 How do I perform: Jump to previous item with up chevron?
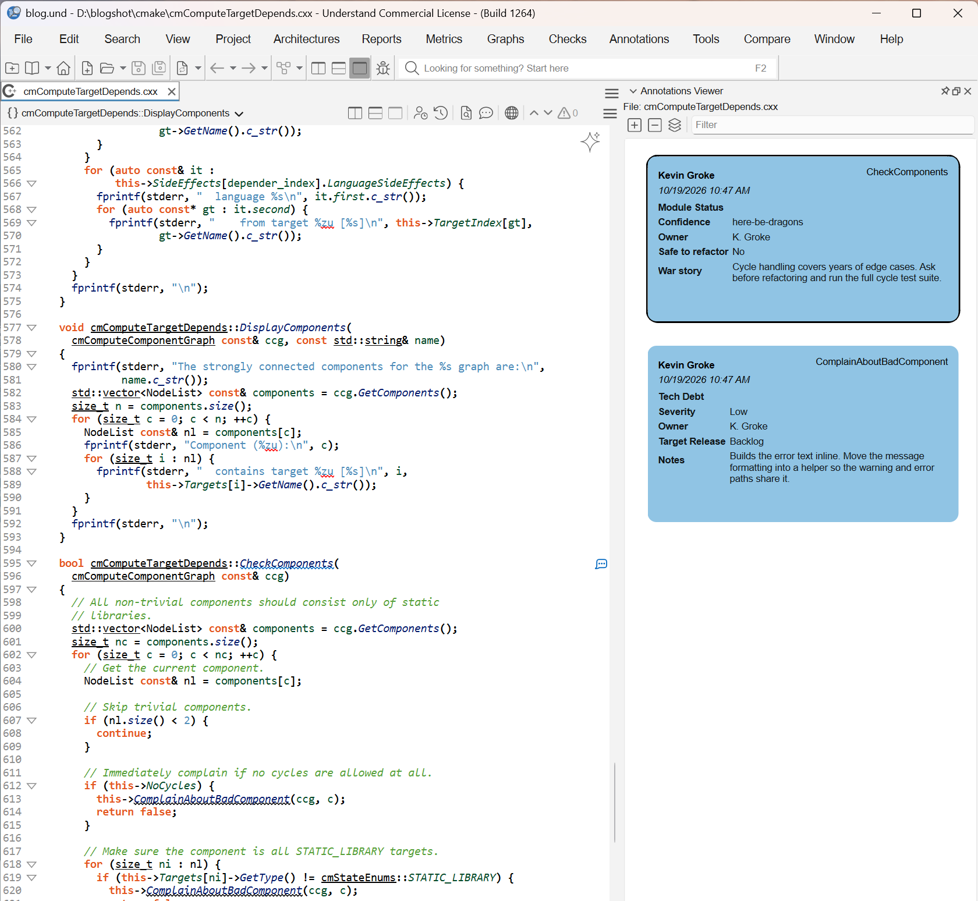click(x=534, y=113)
